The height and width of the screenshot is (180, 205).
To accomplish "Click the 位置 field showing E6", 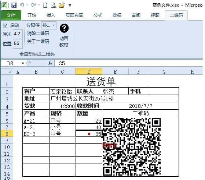I will point(18,44).
